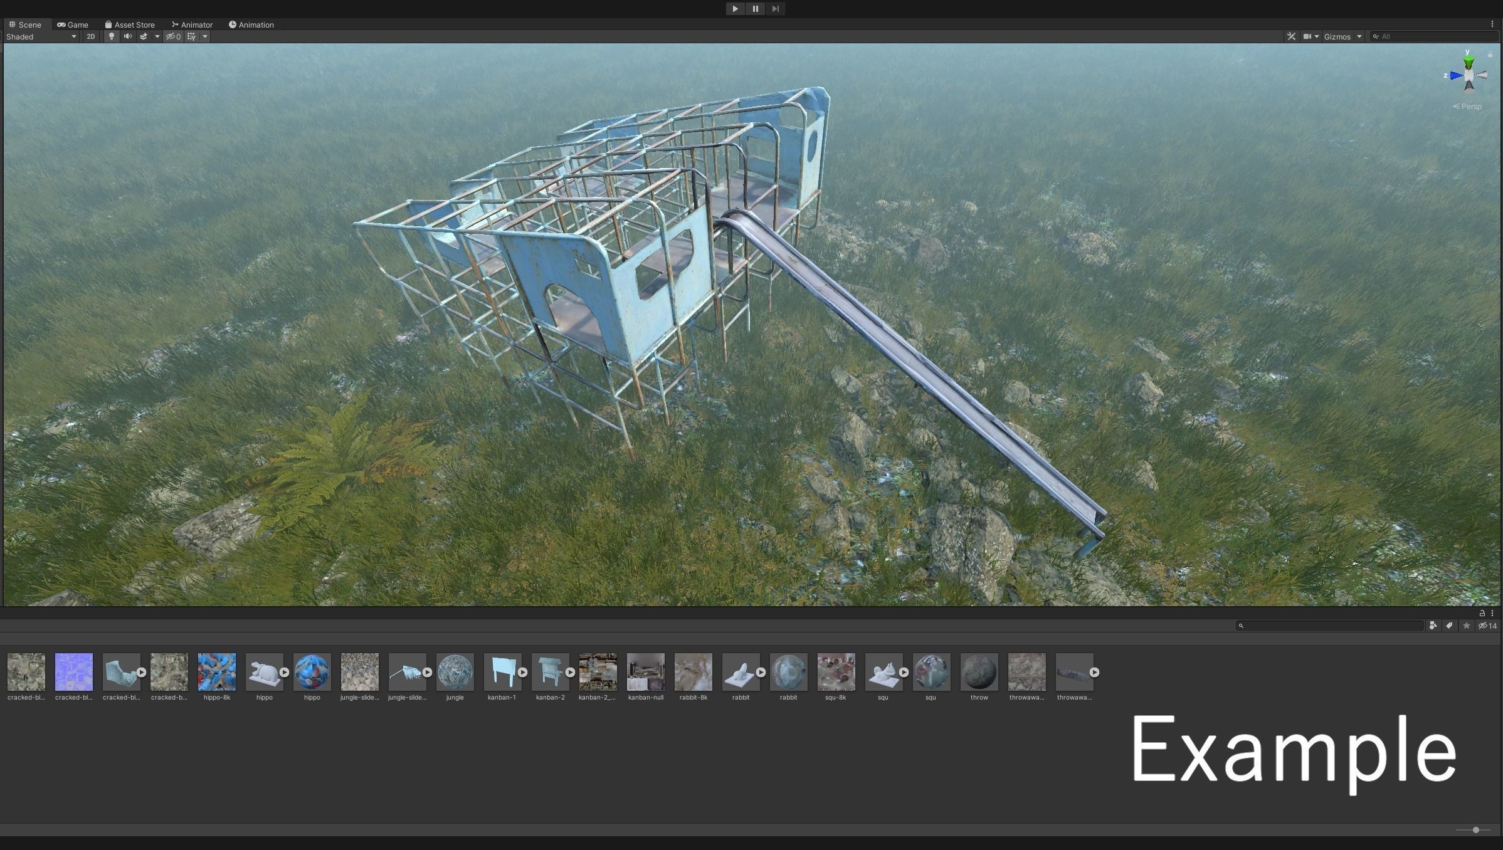1503x850 pixels.
Task: Open the Animator tab
Action: pyautogui.click(x=192, y=24)
